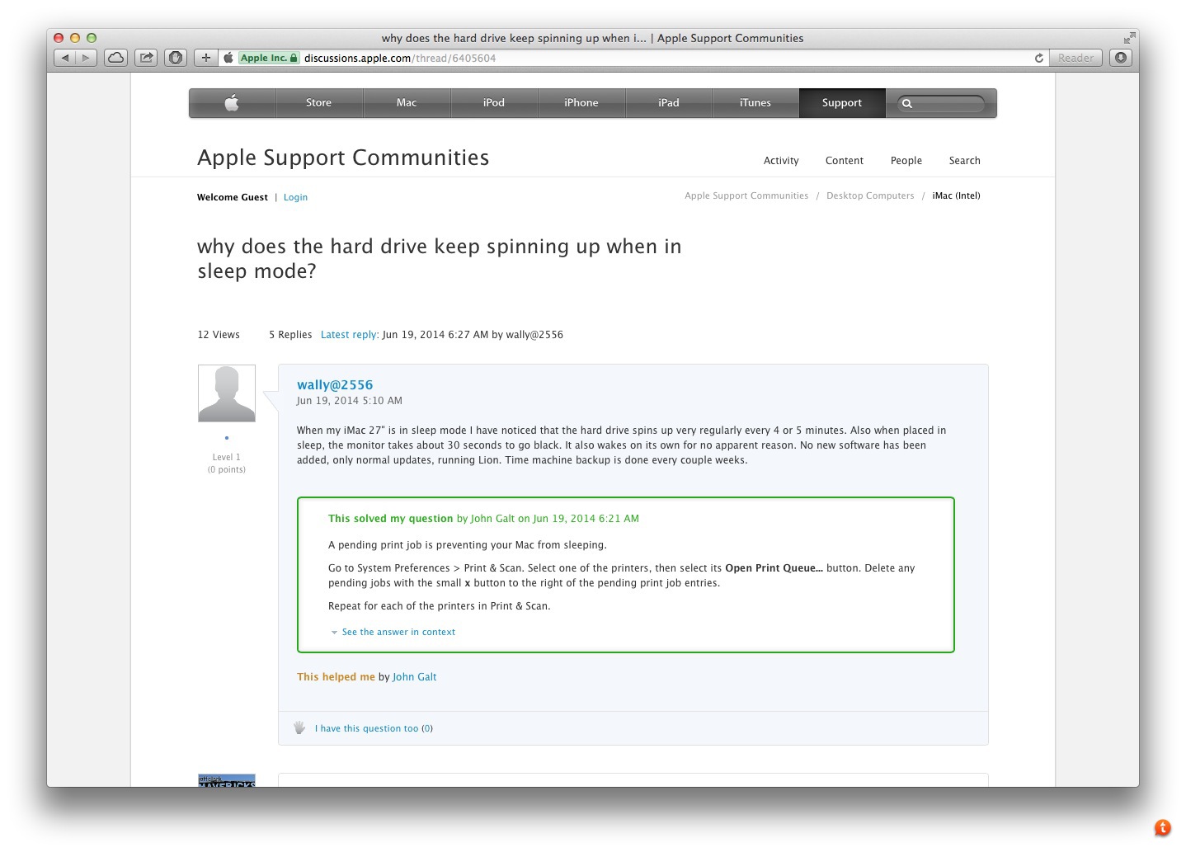This screenshot has height=852, width=1186.
Task: Click the '5 Replies' count text
Action: click(290, 335)
